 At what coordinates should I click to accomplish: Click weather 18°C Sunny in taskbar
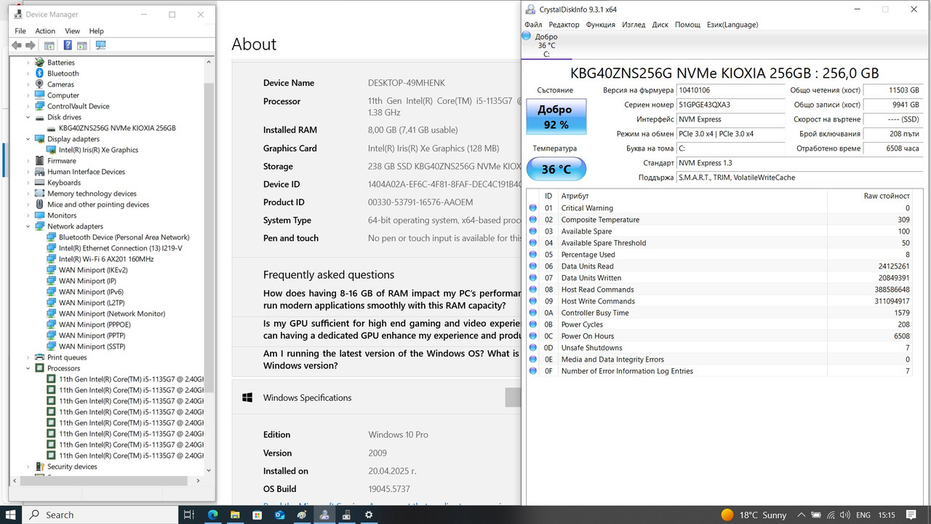click(754, 515)
